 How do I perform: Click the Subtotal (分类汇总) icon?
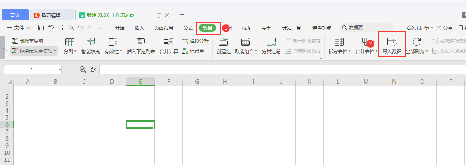271,42
